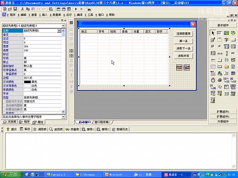Open the 程序 menu
238x178 pixels.
[11, 15]
